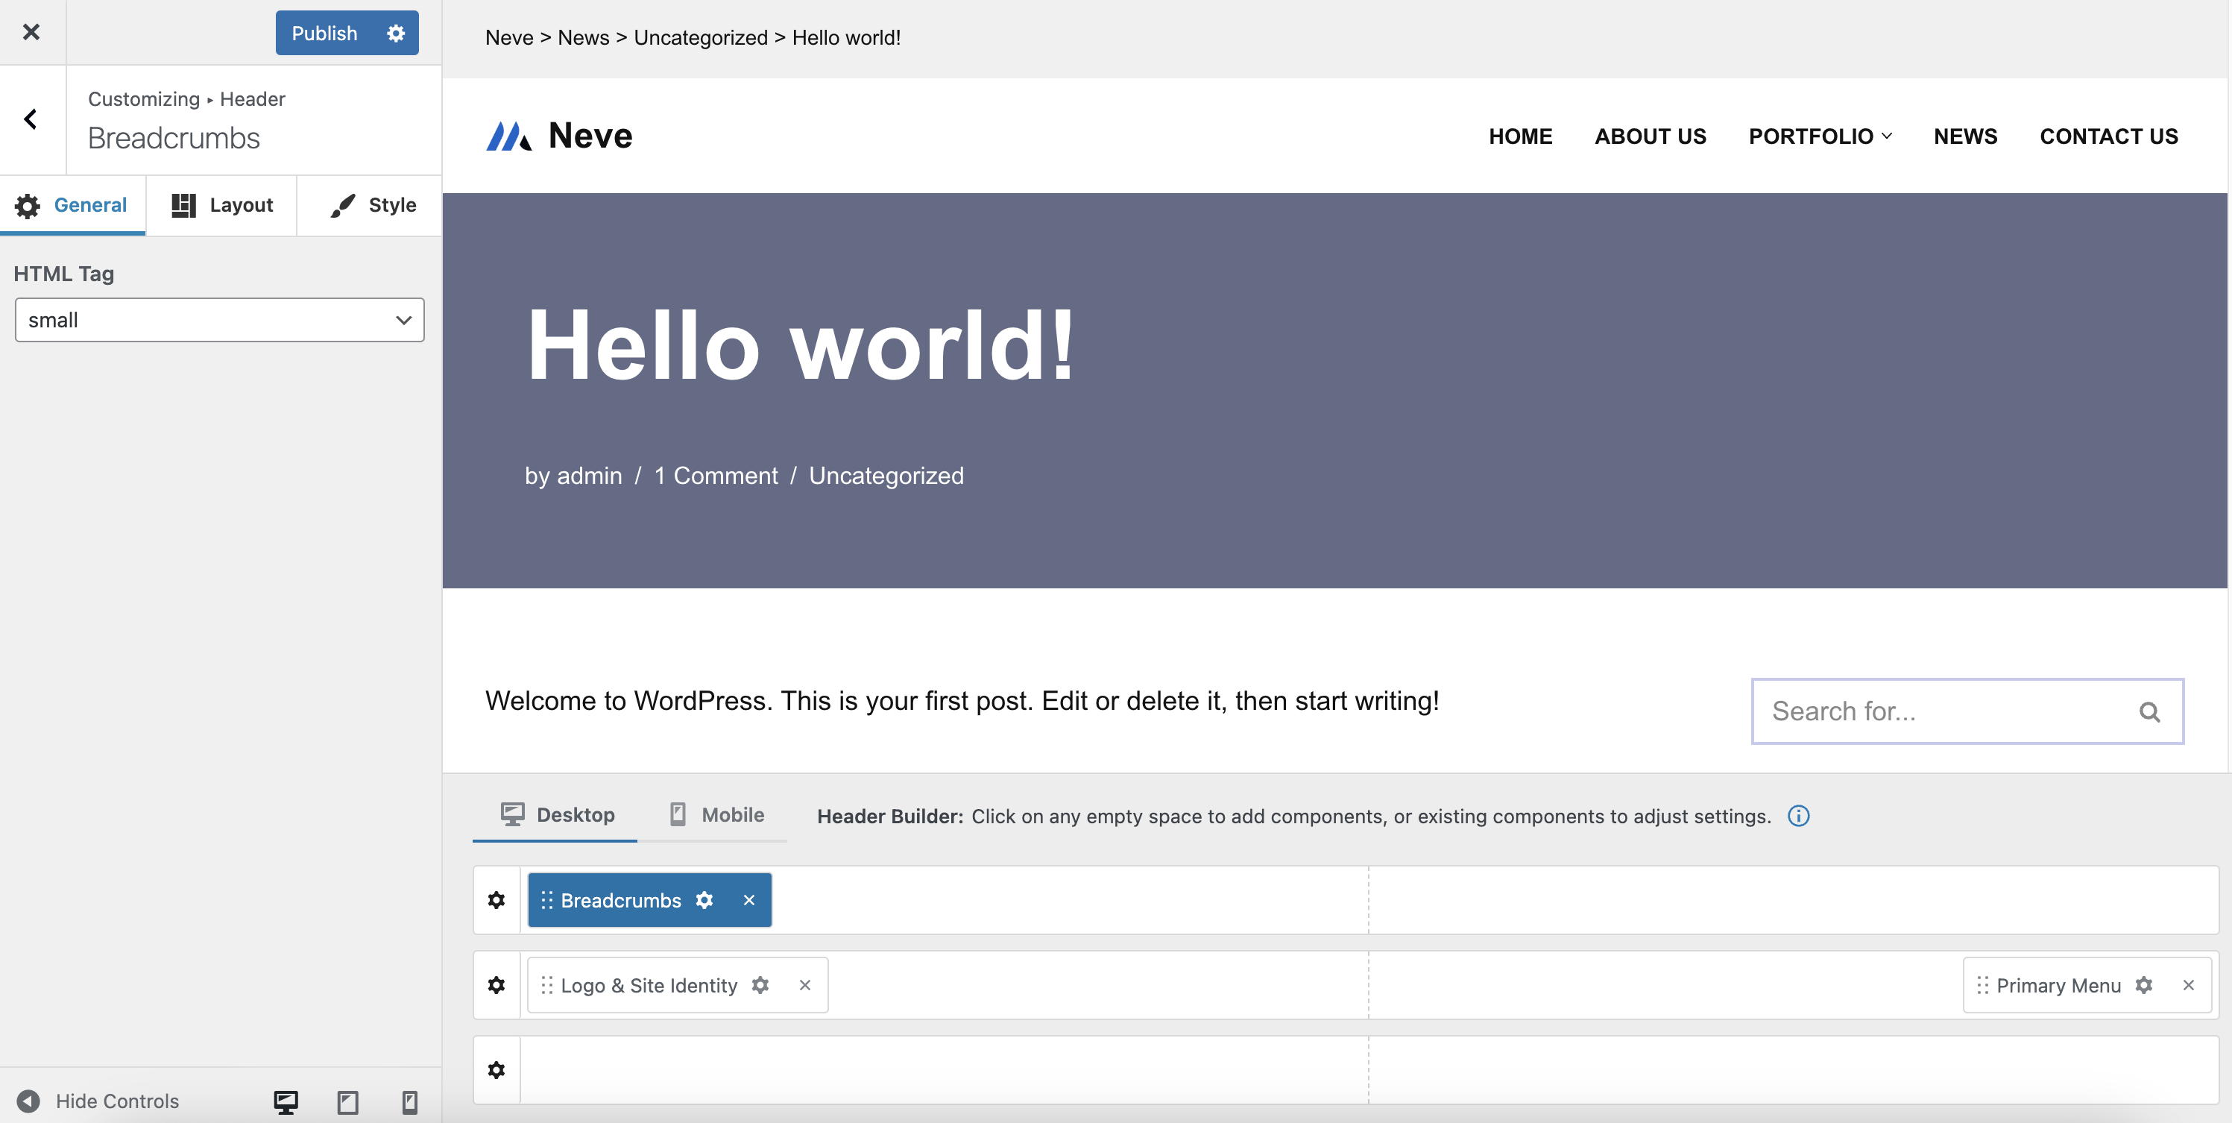Image resolution: width=2232 pixels, height=1123 pixels.
Task: Click the Header Builder info icon
Action: click(1798, 815)
